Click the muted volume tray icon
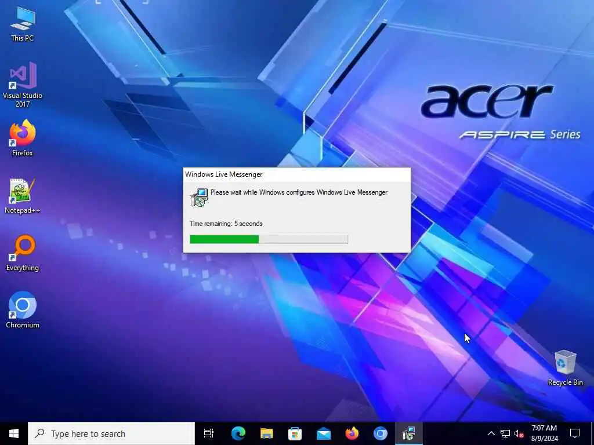This screenshot has width=594, height=445. pos(519,433)
